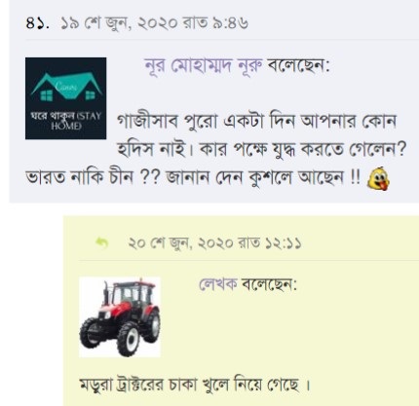Click the divider under the reply timestamp
The height and width of the screenshot is (406, 419).
[x=248, y=260]
